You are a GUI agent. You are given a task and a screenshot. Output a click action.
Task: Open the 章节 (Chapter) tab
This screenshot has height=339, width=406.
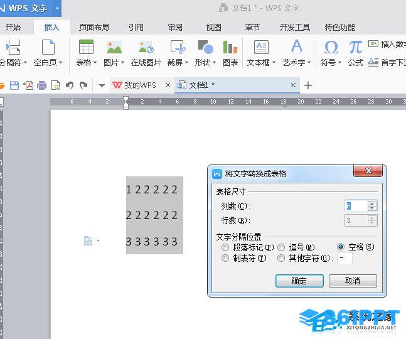point(252,27)
